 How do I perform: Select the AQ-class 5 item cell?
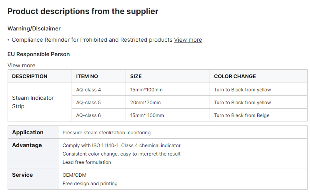click(x=99, y=103)
